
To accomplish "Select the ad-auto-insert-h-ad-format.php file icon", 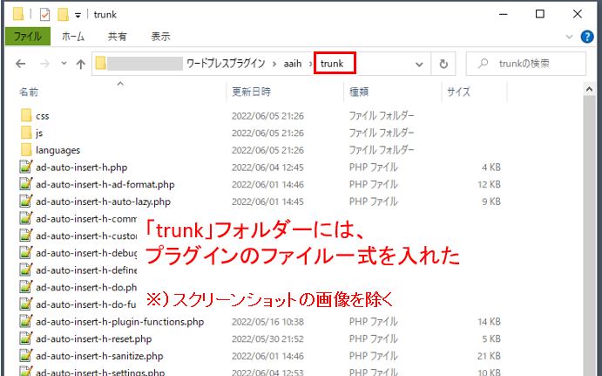I will tap(26, 184).
